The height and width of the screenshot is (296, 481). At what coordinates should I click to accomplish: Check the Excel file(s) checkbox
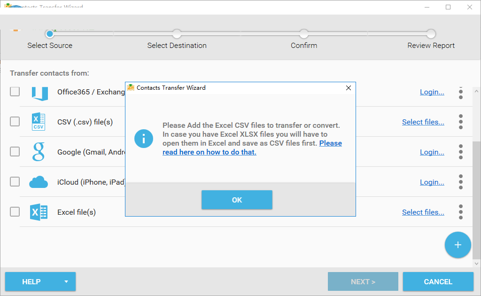(15, 211)
